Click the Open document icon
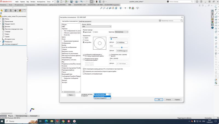The height and width of the screenshot is (124, 219). tap(66, 2)
